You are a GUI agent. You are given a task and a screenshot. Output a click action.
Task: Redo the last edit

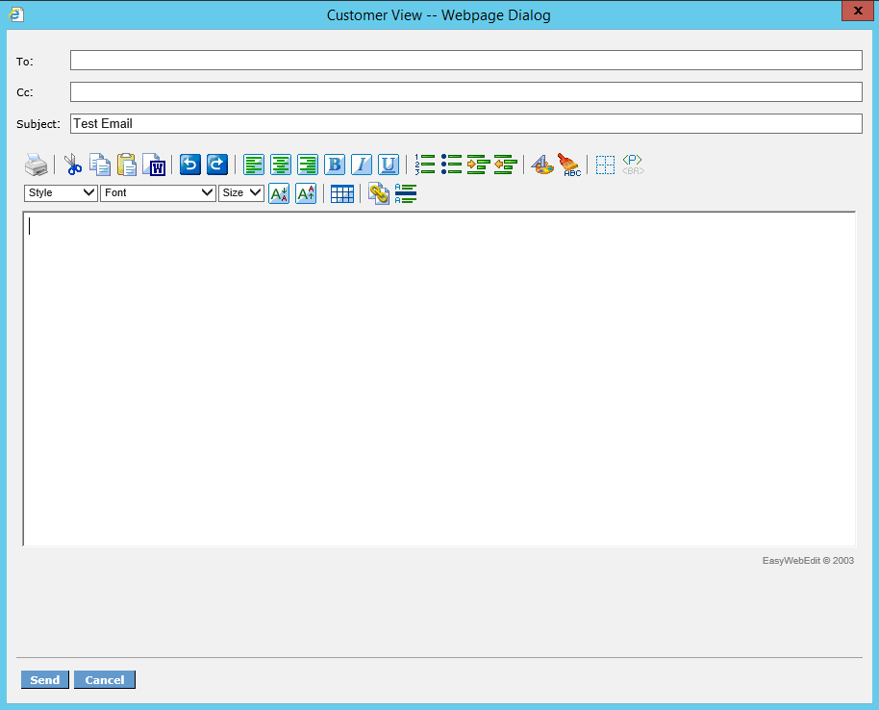(x=217, y=165)
